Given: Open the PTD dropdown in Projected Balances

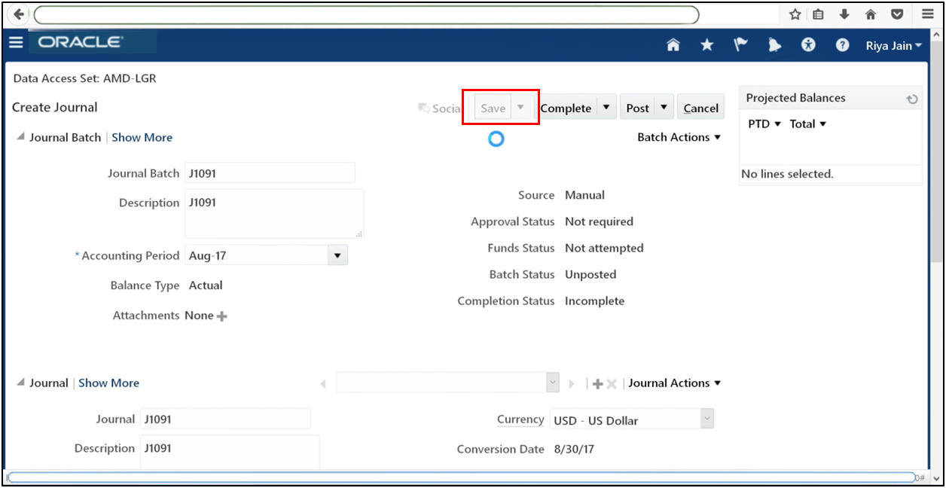Looking at the screenshot, I should point(763,124).
